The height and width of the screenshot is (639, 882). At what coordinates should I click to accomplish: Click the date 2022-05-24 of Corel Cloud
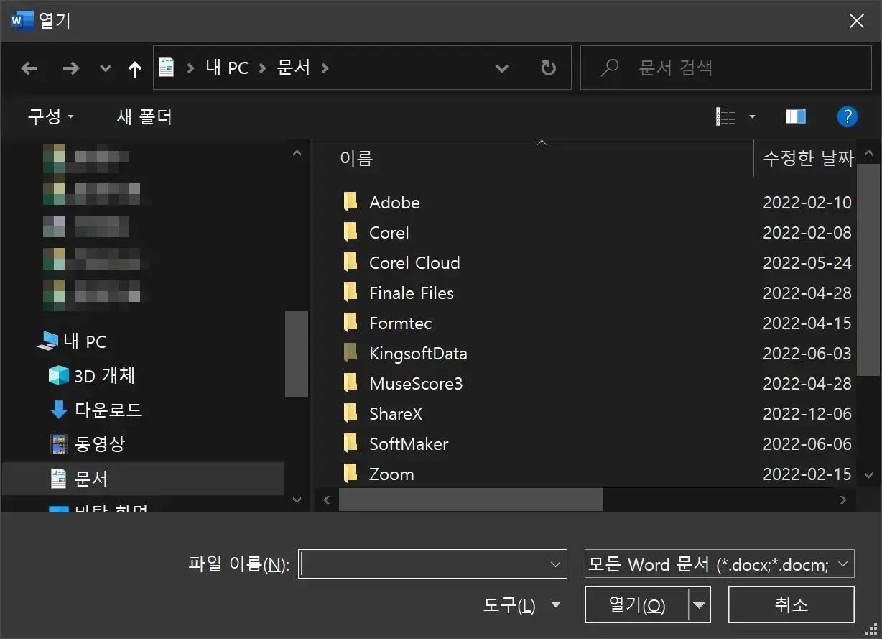pyautogui.click(x=807, y=263)
